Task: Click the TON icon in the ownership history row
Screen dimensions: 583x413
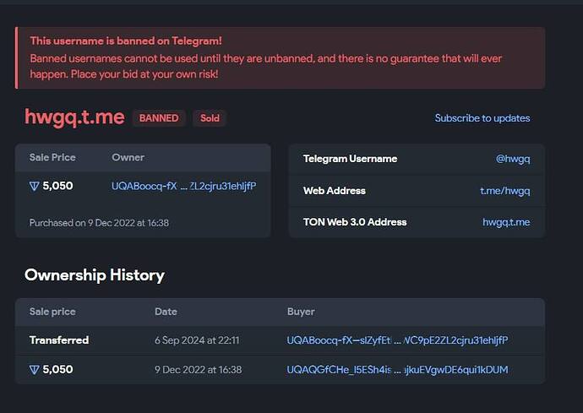Action: [34, 370]
